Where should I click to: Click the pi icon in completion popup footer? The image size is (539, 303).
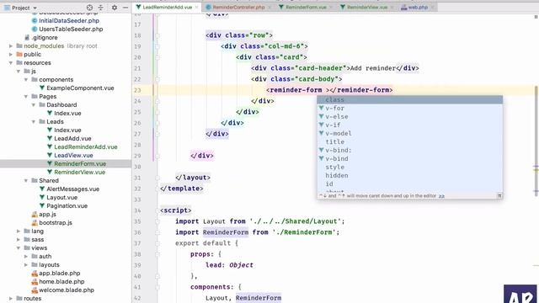[499, 196]
